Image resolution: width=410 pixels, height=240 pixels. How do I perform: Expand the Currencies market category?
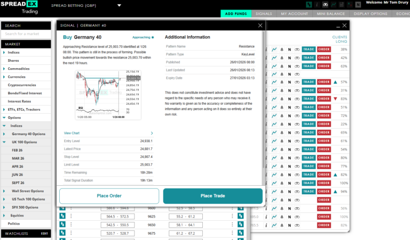[4, 77]
